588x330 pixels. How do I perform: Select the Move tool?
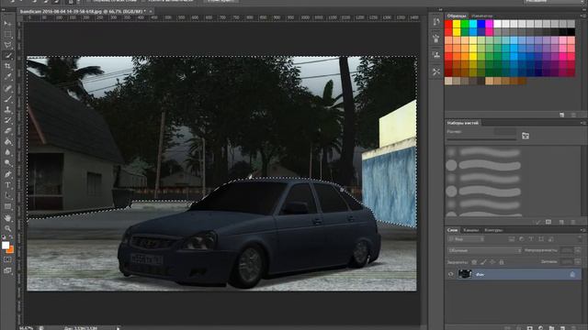7,23
